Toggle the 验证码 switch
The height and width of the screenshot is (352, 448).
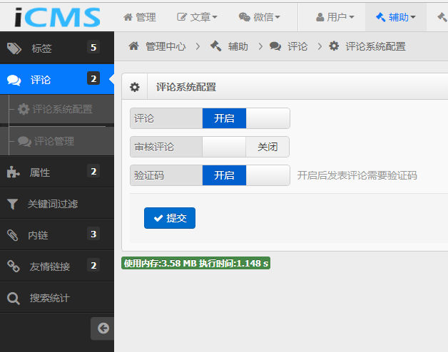point(246,175)
